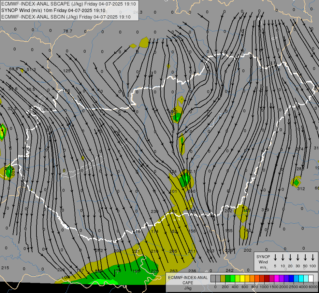Click the 50 m/s wind arrow in legend

click(x=305, y=258)
